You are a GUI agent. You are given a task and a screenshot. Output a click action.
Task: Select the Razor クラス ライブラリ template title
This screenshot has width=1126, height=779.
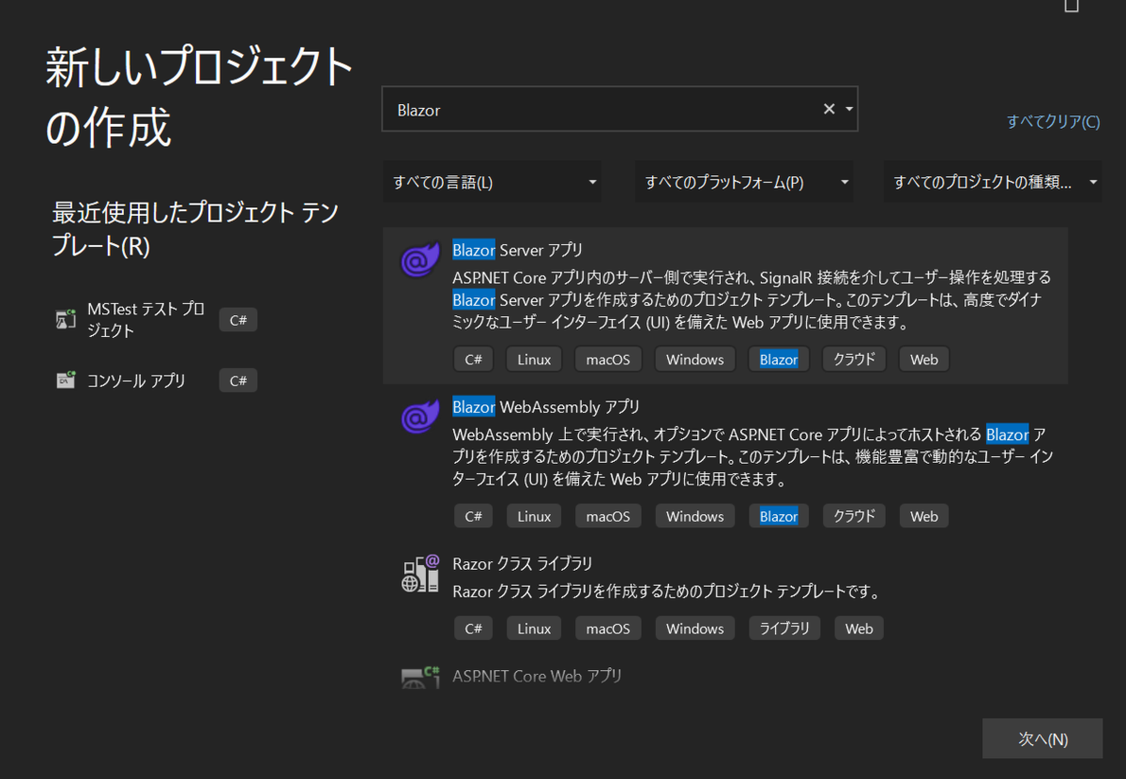[x=522, y=564]
